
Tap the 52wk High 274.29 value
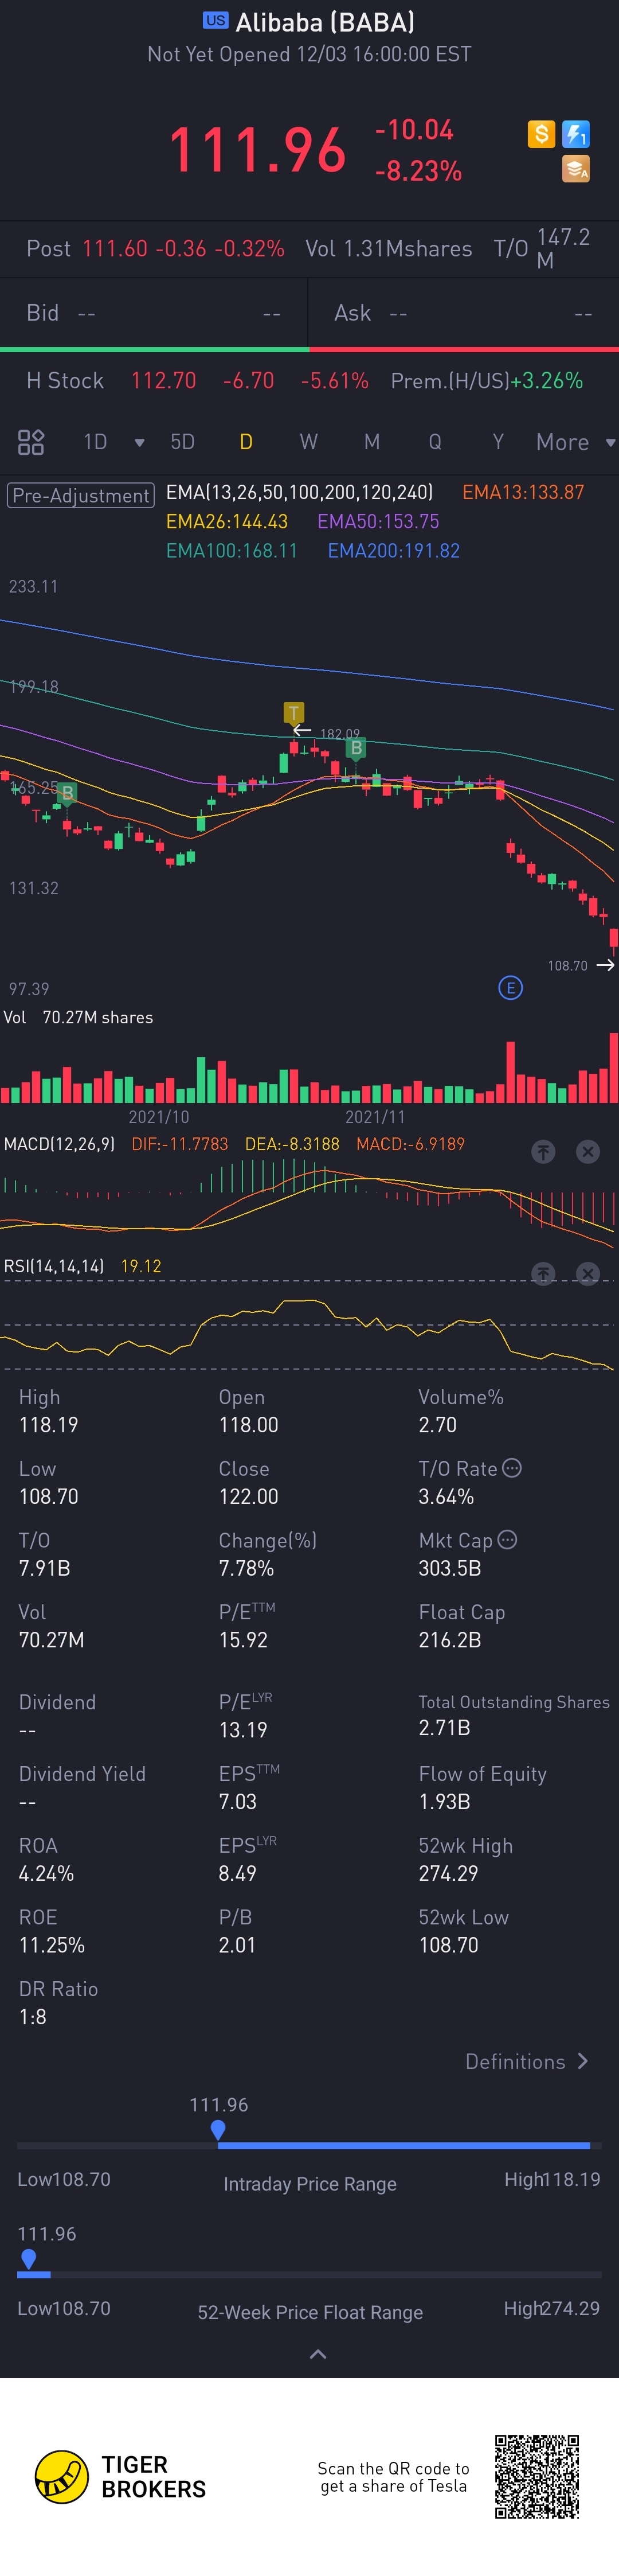click(x=448, y=1873)
